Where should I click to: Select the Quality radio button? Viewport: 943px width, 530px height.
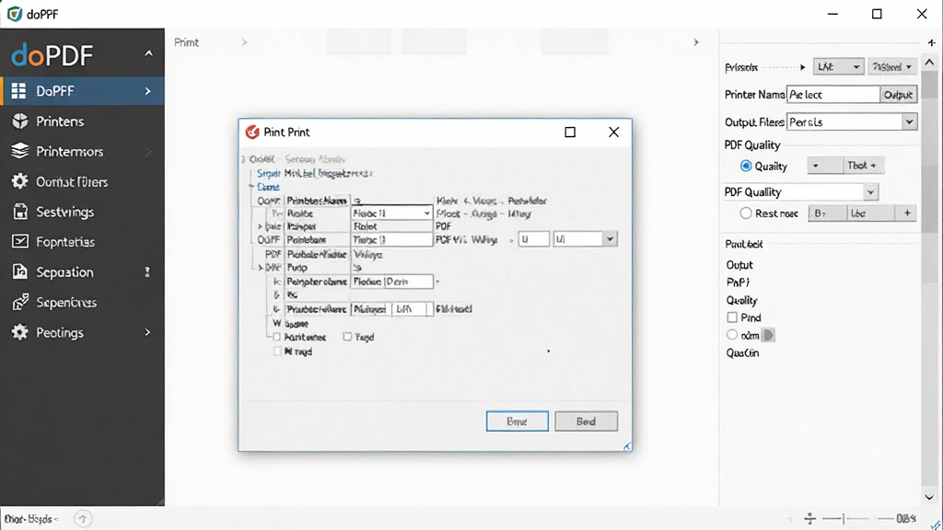[x=746, y=166]
